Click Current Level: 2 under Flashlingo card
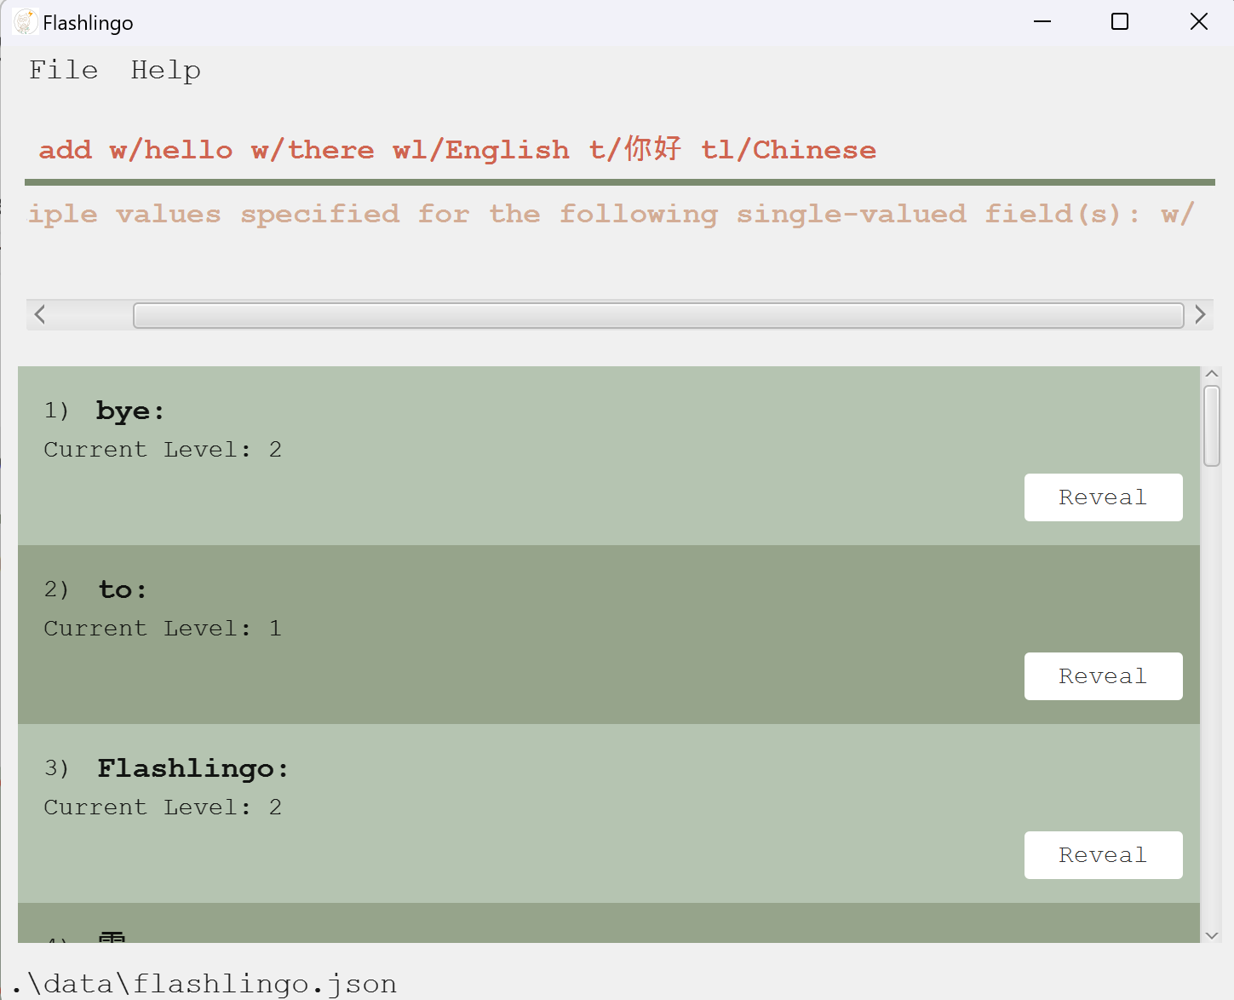The height and width of the screenshot is (1000, 1234). click(x=163, y=807)
